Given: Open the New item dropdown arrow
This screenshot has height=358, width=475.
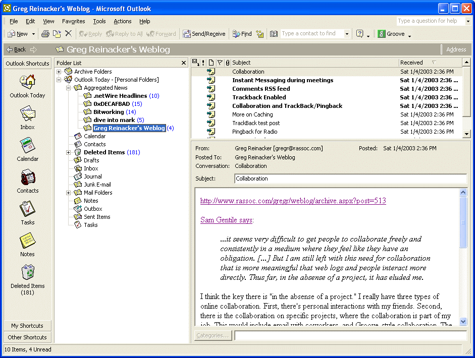Looking at the screenshot, I should pos(34,34).
